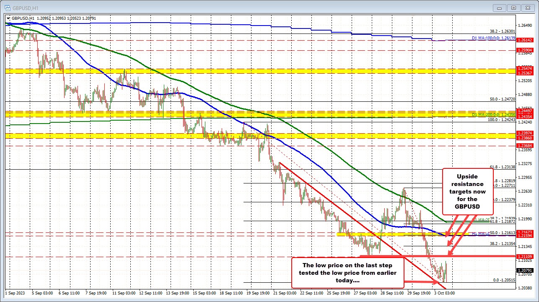Click the chart symbol icon in the title bar
Screen dimensions: 539x302
click(x=8, y=8)
